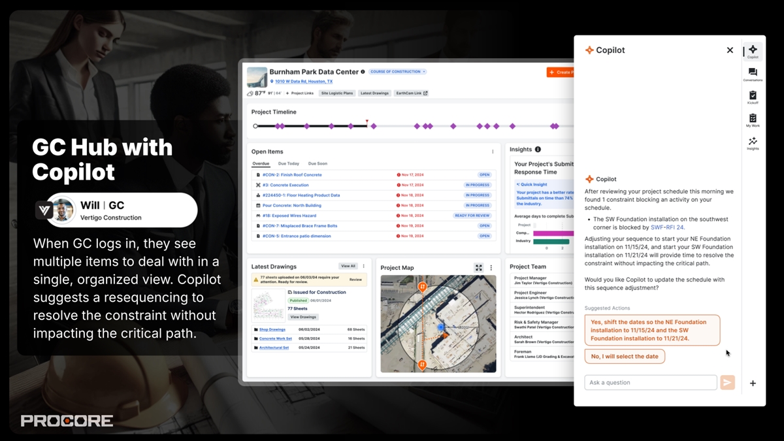Send the Copilot question with arrow button

(727, 383)
